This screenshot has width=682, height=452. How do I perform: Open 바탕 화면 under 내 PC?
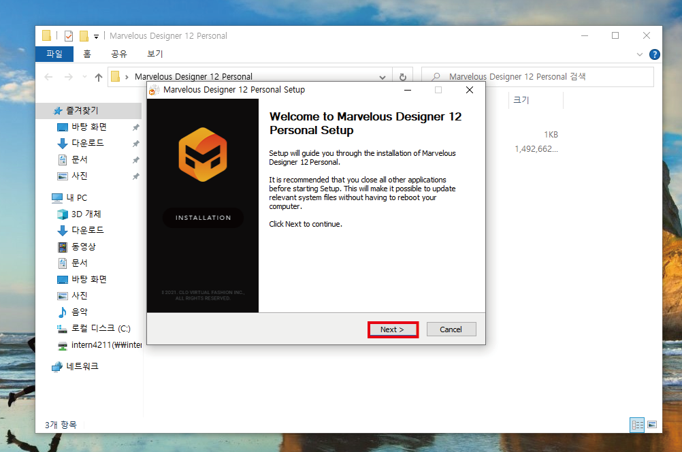point(89,279)
